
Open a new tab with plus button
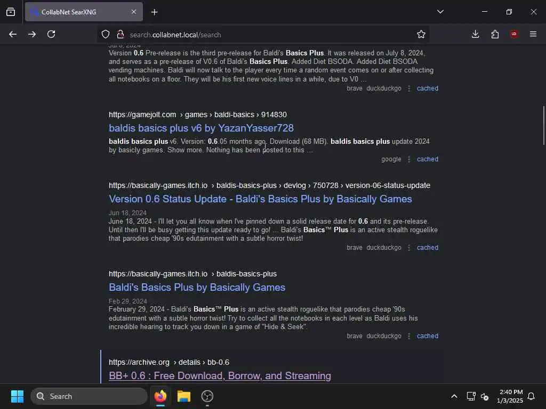coord(154,12)
